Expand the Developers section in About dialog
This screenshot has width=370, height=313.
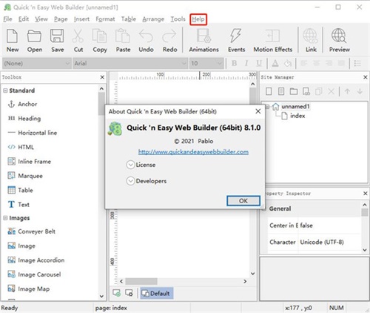tap(130, 181)
